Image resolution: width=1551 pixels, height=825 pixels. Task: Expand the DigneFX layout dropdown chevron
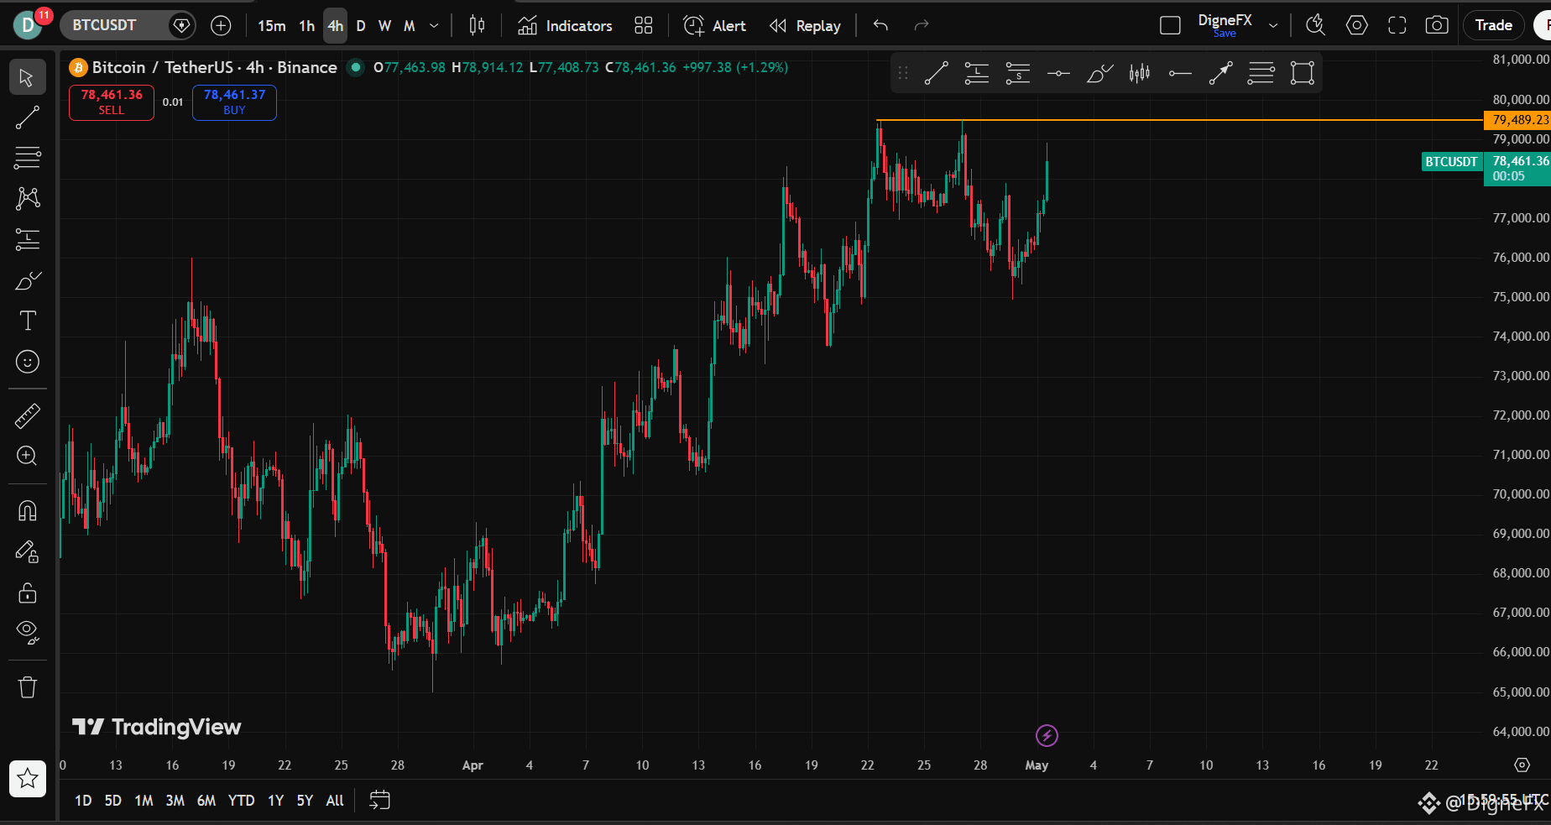point(1273,26)
